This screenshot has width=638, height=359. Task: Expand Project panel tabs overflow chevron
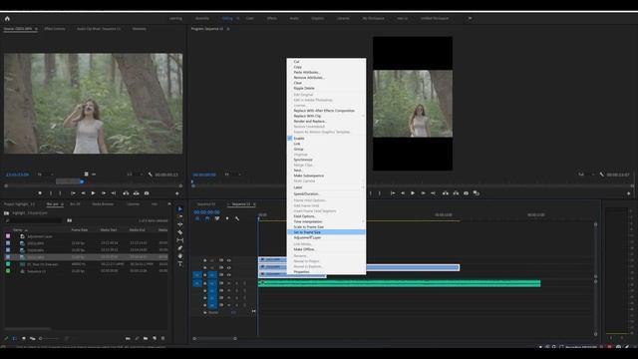point(169,203)
